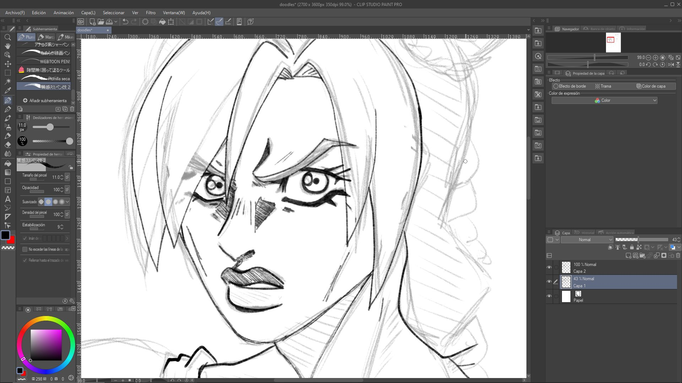Select the Zoom magnifier tool

tap(7, 37)
